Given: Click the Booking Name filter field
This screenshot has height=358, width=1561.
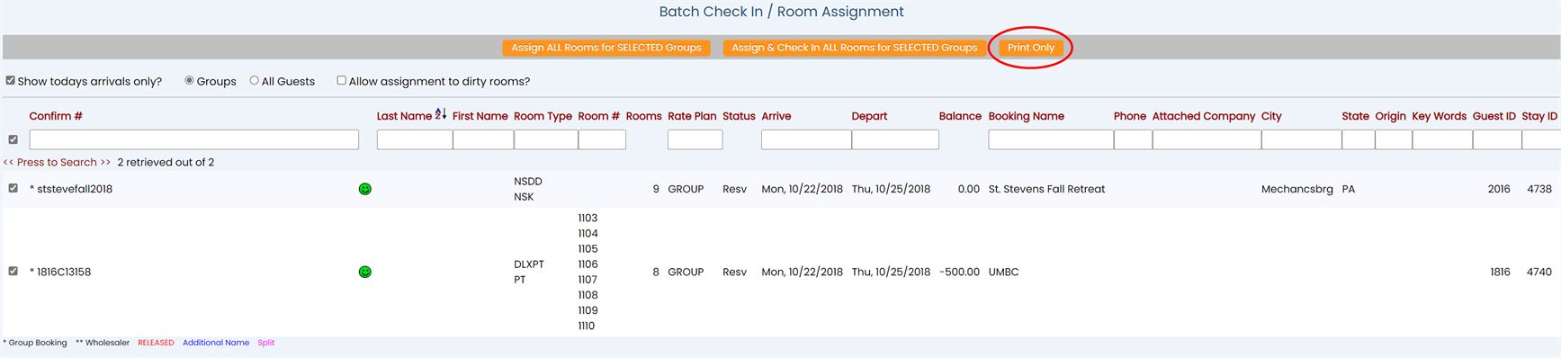Looking at the screenshot, I should click(x=1051, y=139).
